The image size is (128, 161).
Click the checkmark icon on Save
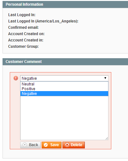46,145
